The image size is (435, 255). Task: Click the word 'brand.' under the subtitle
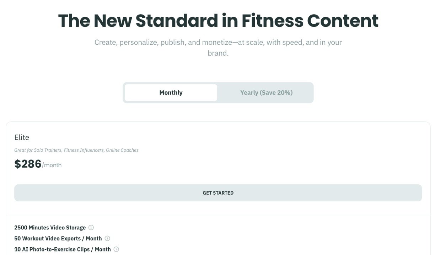(x=218, y=53)
